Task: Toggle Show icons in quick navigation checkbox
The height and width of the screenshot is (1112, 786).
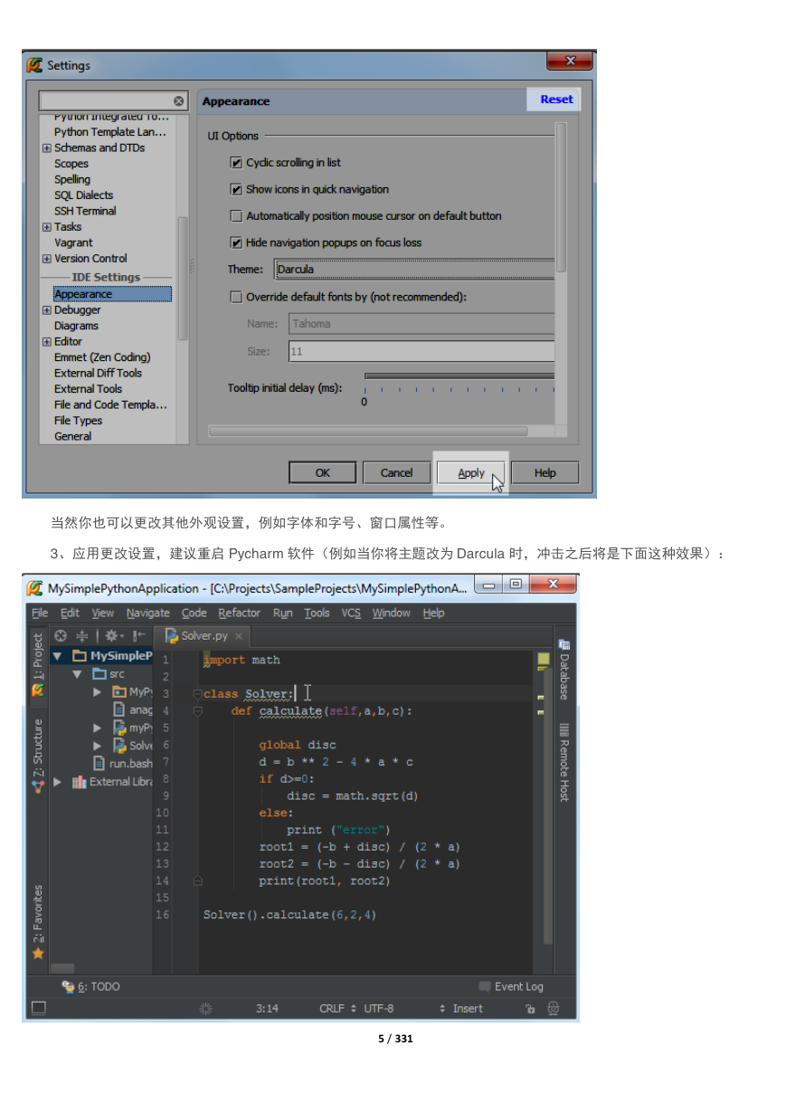Action: coord(237,189)
